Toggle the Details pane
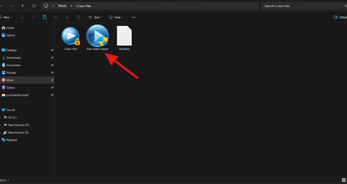This screenshot has width=347, height=184. click(x=340, y=17)
